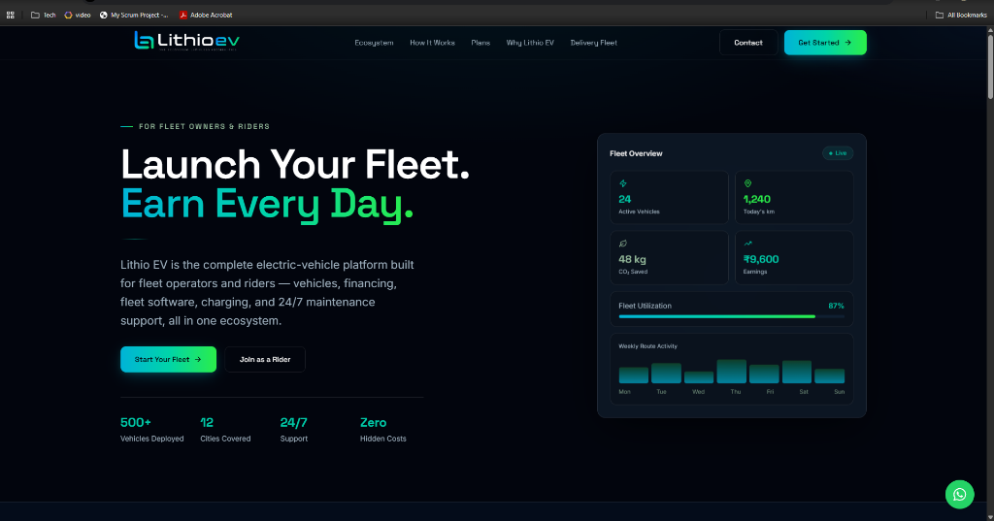994x521 pixels.
Task: Click the 500+ Vehicles Deployed stat
Action: point(152,429)
